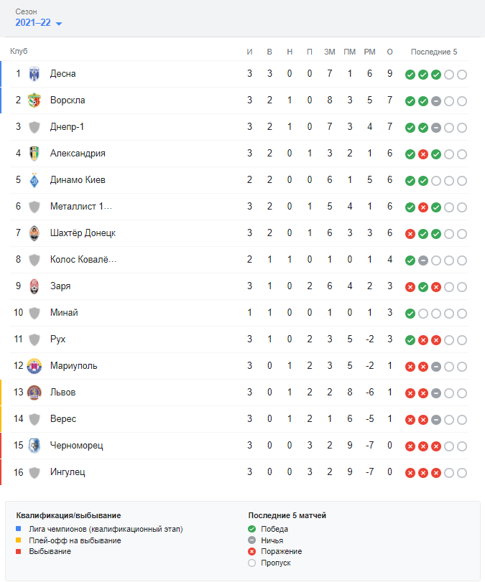Click Шахтёр Донецк's red loss indicator
485x582 pixels.
tap(410, 234)
